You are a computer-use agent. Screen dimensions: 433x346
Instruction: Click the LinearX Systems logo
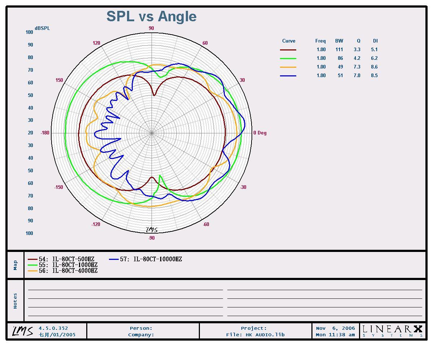coord(392,331)
